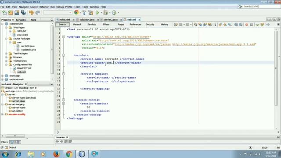This screenshot has width=281, height=158.
Task: Click the Redo toolbar icon
Action: [x=38, y=13]
